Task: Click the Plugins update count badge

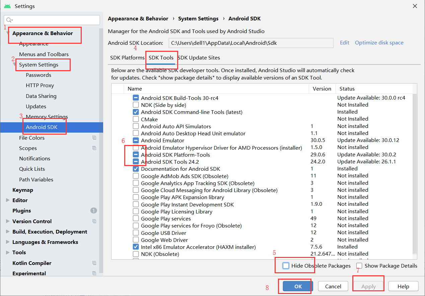Action: tap(93, 210)
